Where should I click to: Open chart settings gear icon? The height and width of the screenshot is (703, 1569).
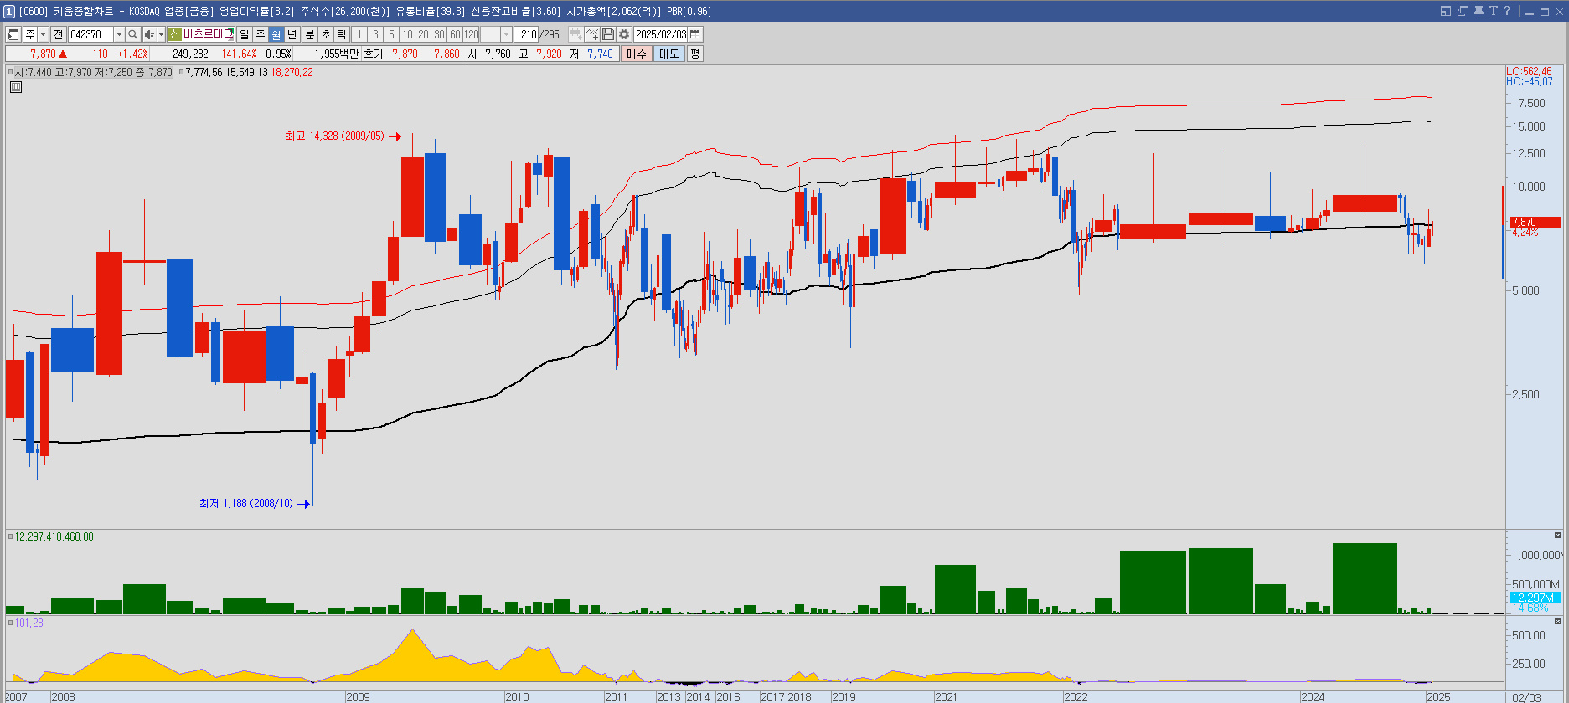click(x=624, y=34)
